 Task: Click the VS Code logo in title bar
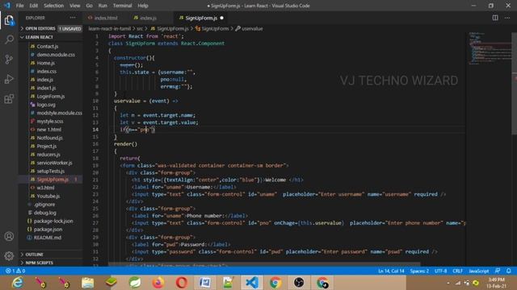[x=7, y=6]
